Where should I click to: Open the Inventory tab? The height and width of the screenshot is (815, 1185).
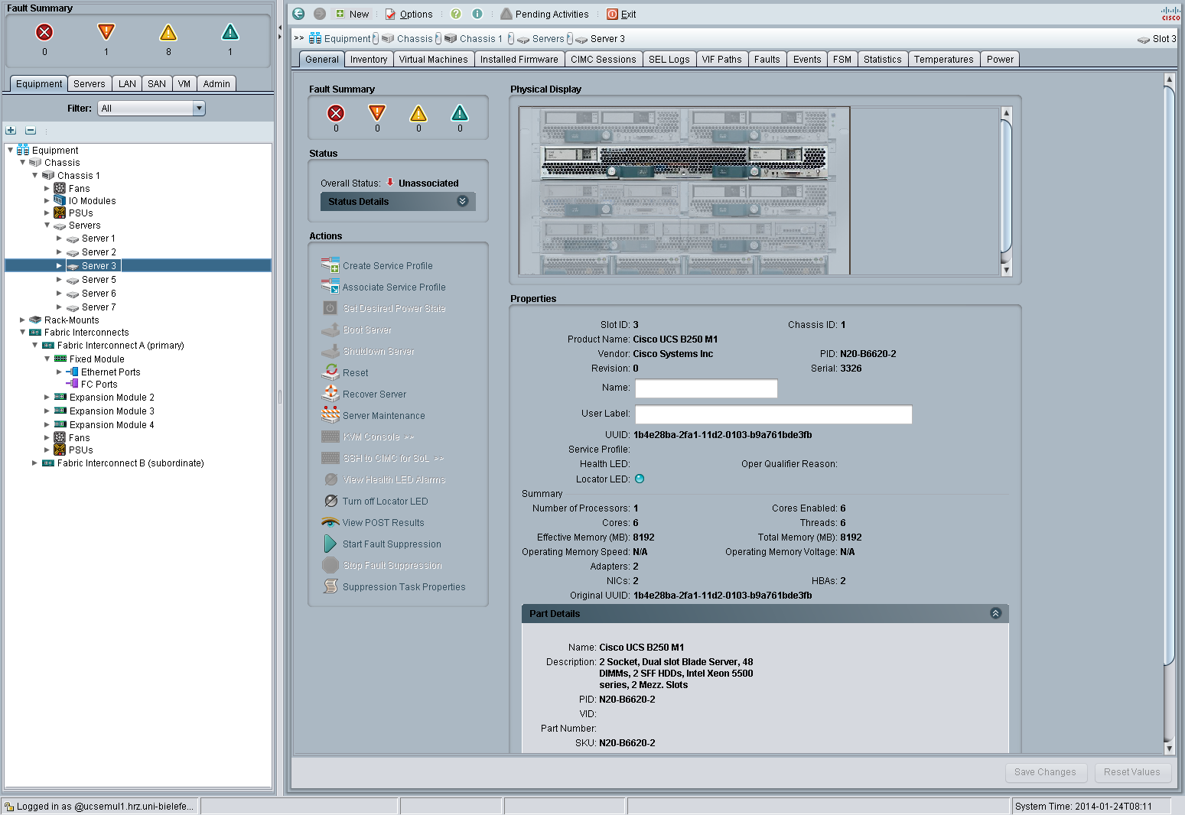click(x=369, y=60)
